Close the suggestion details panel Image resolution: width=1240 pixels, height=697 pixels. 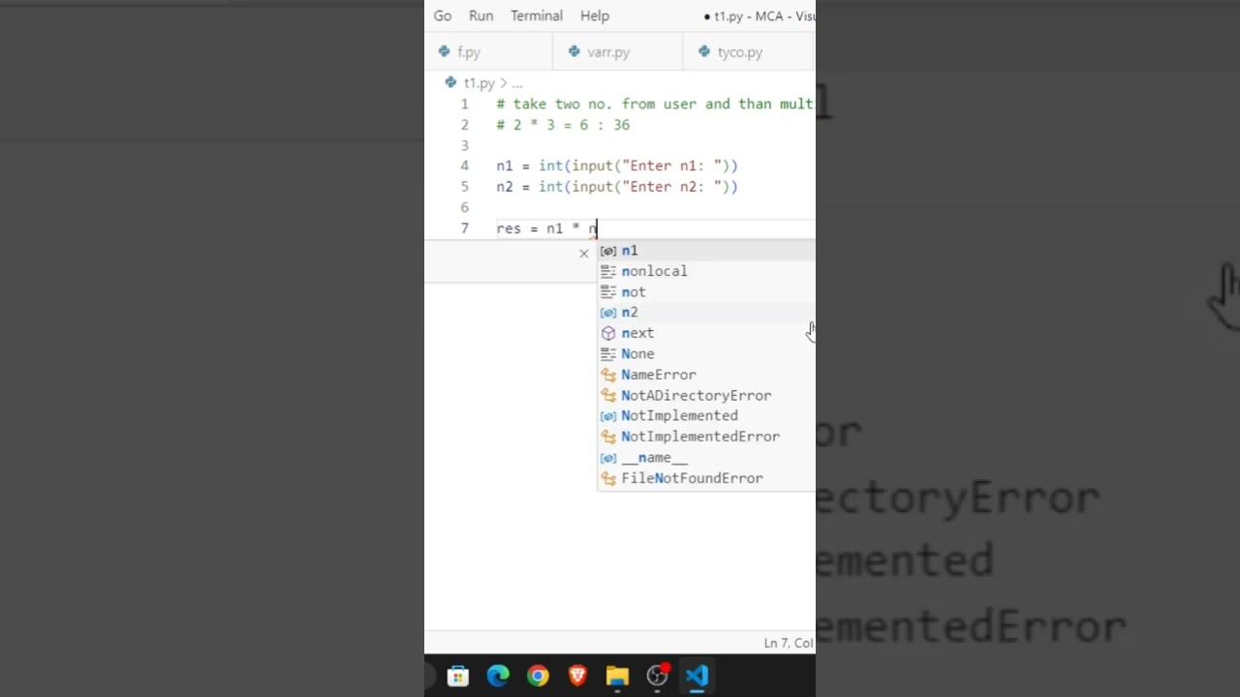click(x=583, y=253)
